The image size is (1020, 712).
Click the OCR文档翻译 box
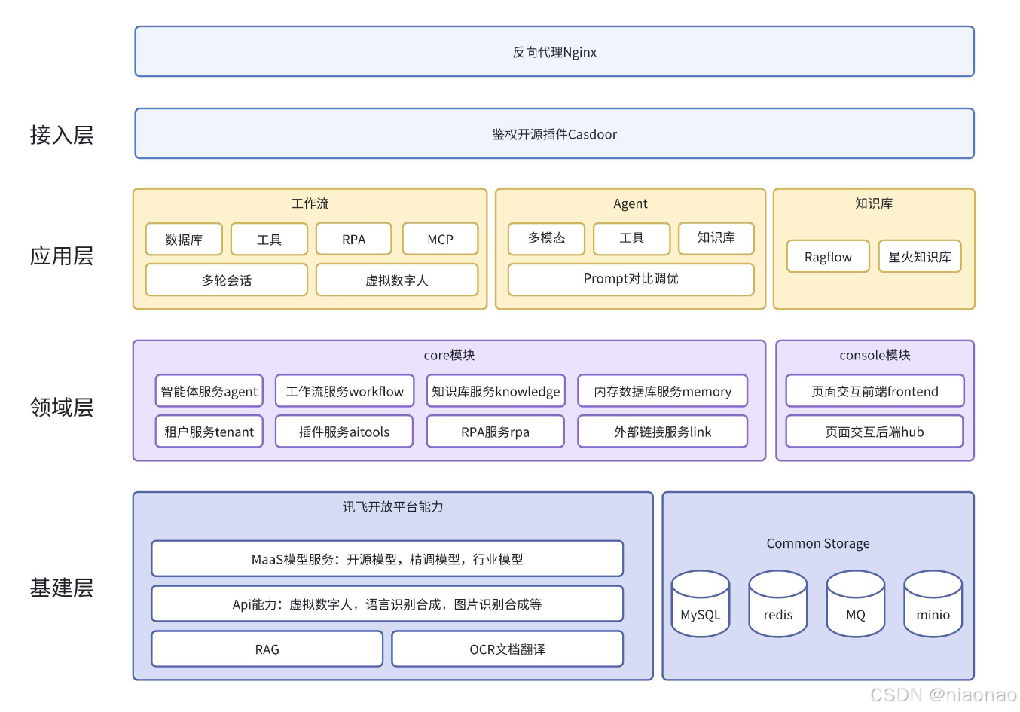[507, 649]
